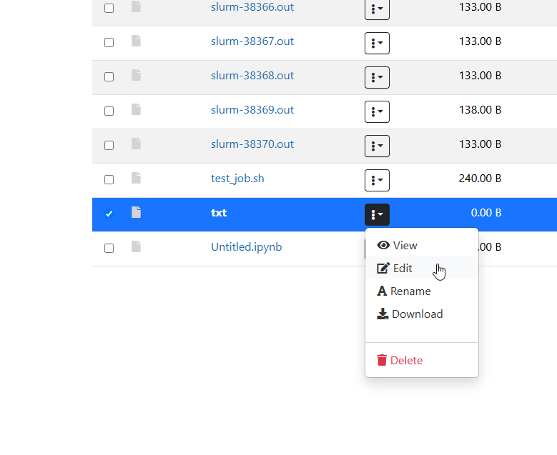557x455 pixels.
Task: Click the 240.00 B size of test_job.sh
Action: tap(480, 179)
